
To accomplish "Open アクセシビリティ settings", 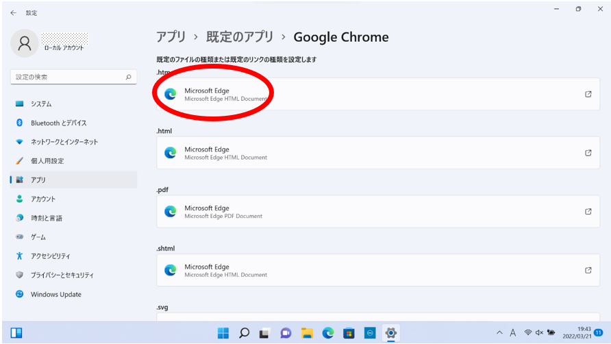I will (73, 256).
